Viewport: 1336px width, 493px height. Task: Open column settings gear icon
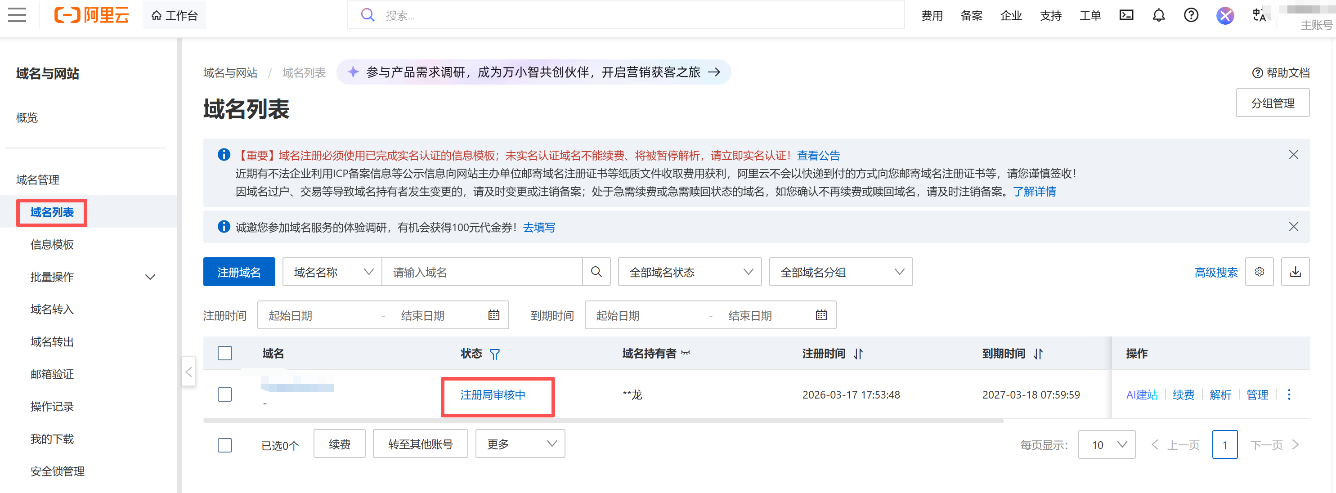click(1259, 272)
